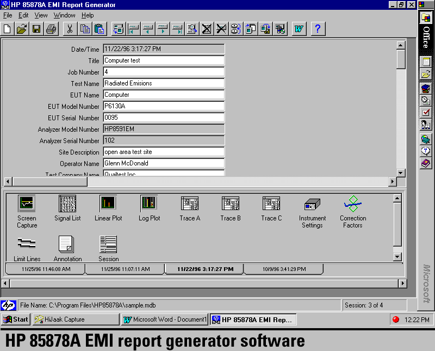Click the Date/Time field value
This screenshot has height=351, width=435.
[164, 49]
